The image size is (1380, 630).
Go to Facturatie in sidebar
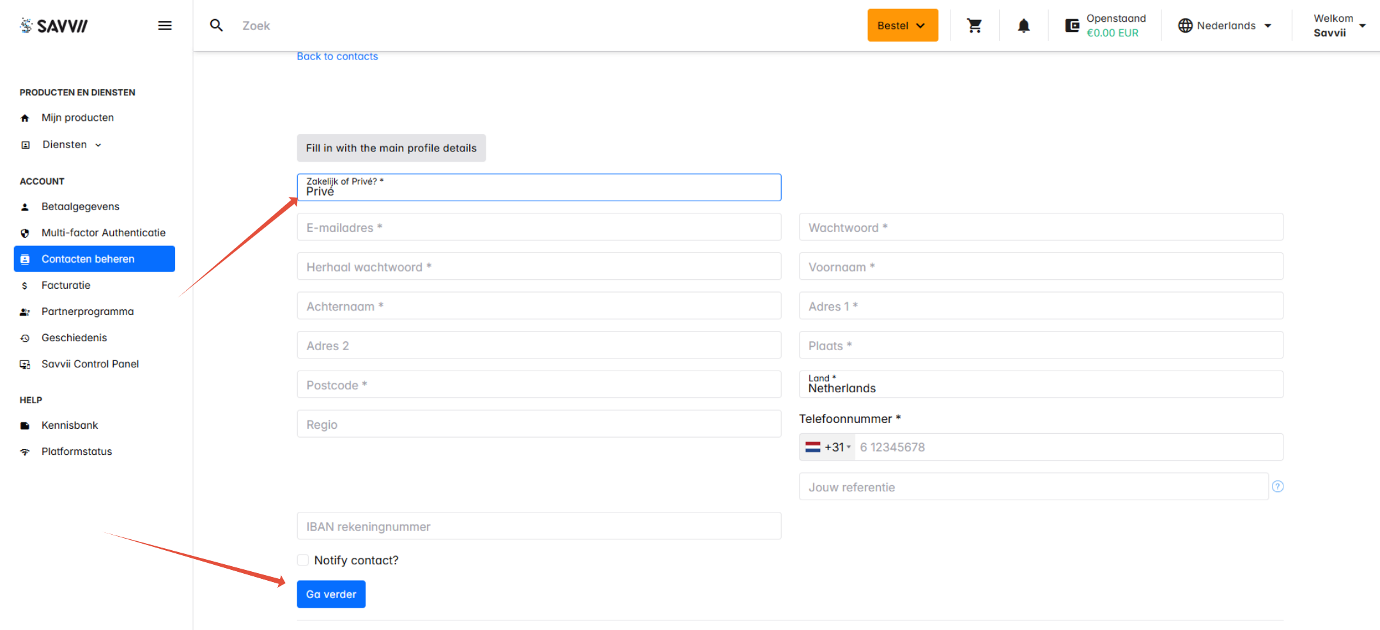66,286
